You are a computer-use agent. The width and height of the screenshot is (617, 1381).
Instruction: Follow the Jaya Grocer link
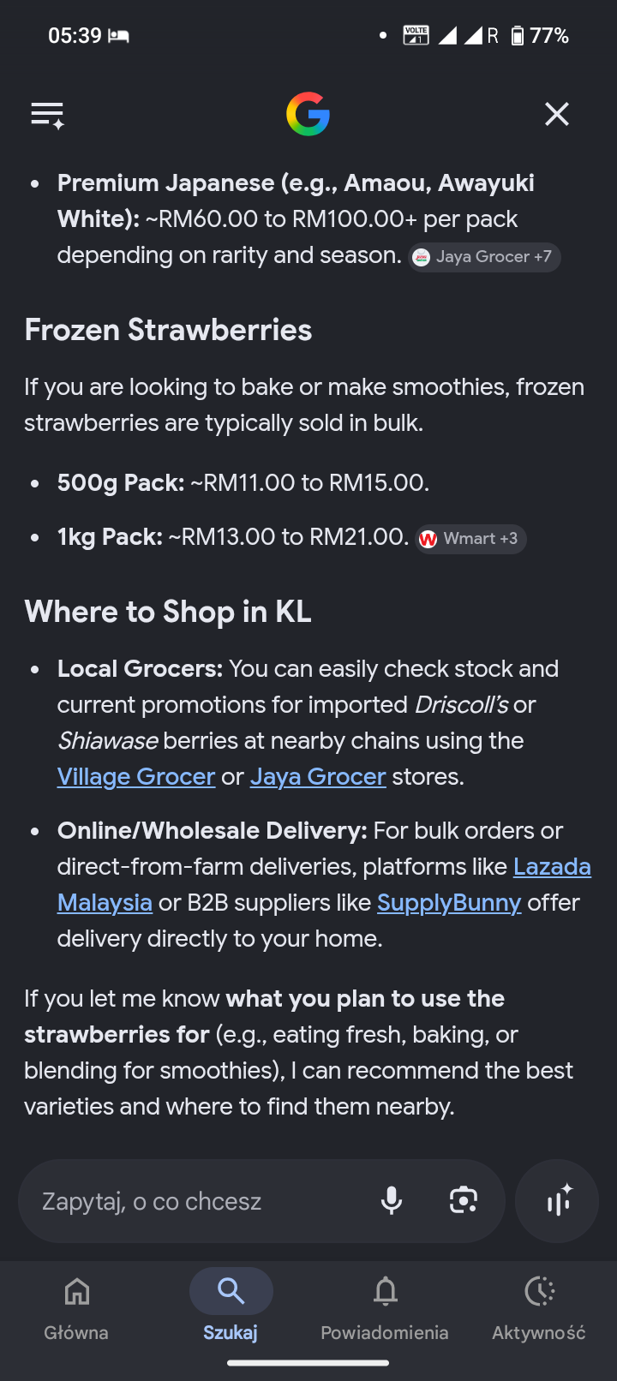point(318,777)
